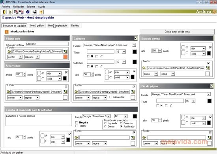This screenshot has height=154, width=217.
Task: Toggle the Pie de página section checkbox
Action: click(211, 86)
